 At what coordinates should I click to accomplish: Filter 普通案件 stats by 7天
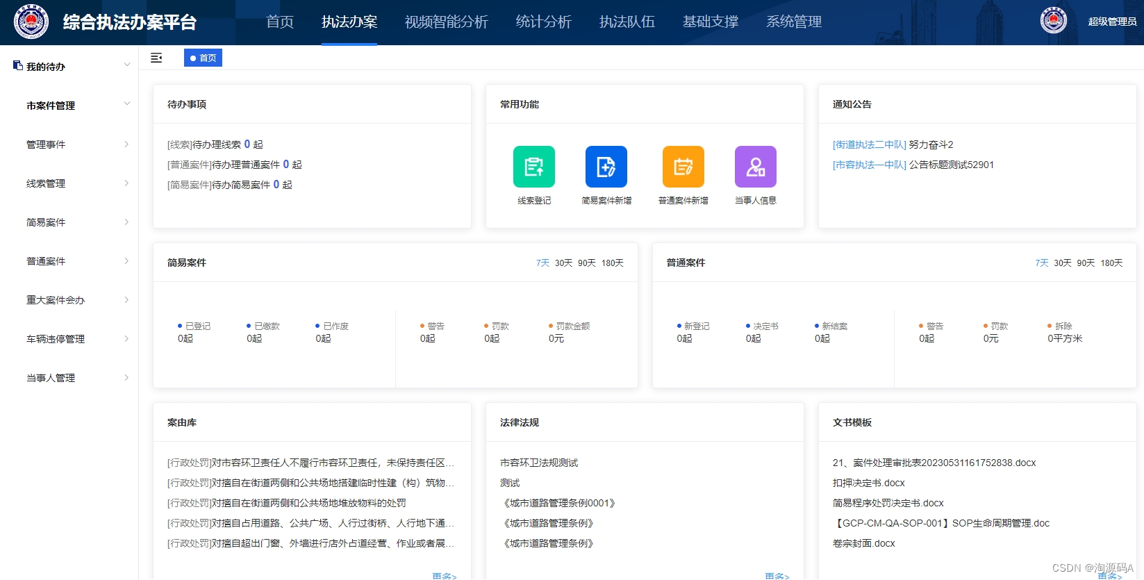pyautogui.click(x=1042, y=263)
